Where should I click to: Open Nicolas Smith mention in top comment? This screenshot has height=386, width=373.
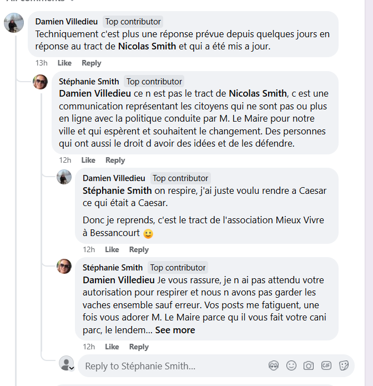point(147,46)
